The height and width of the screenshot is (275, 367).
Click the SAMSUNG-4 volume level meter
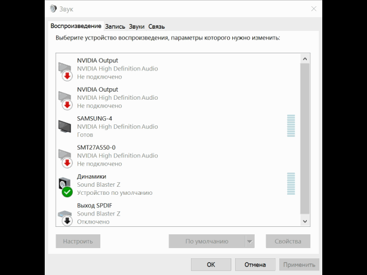[x=291, y=126]
